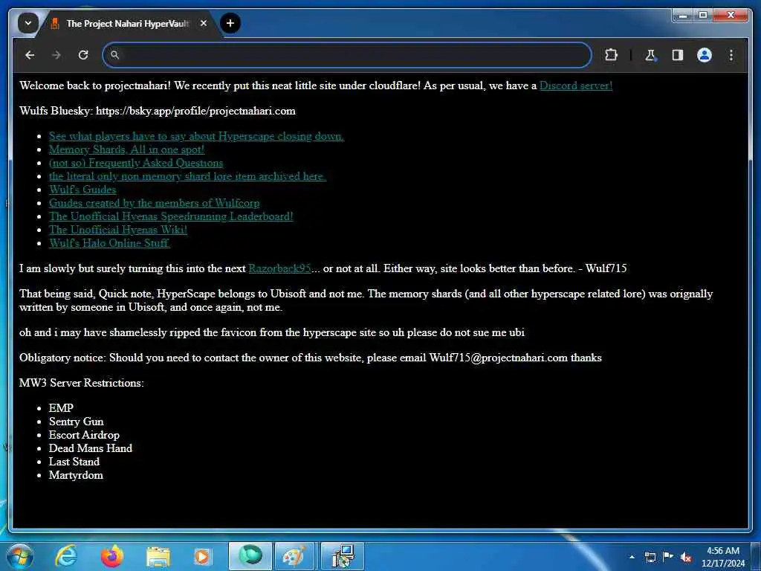Open the network status tray icon
The image size is (761, 571).
650,557
